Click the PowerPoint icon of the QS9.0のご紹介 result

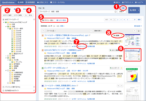(42, 50)
